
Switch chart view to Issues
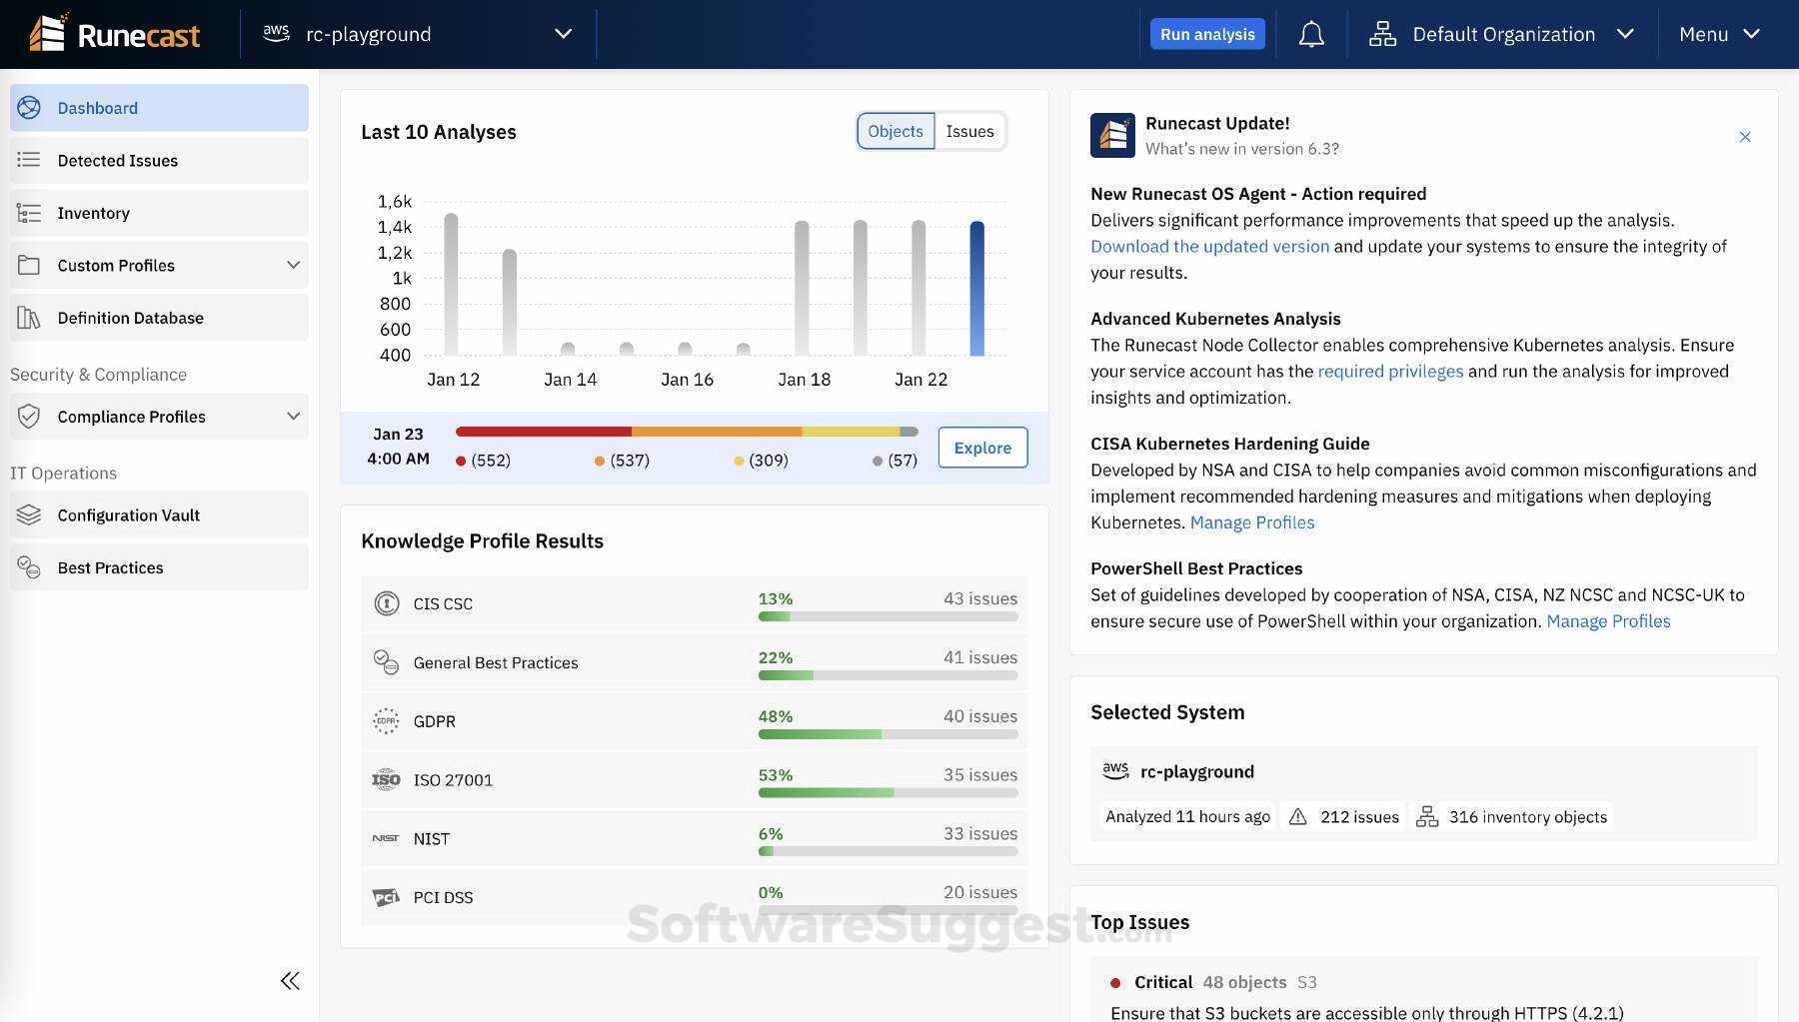click(967, 131)
